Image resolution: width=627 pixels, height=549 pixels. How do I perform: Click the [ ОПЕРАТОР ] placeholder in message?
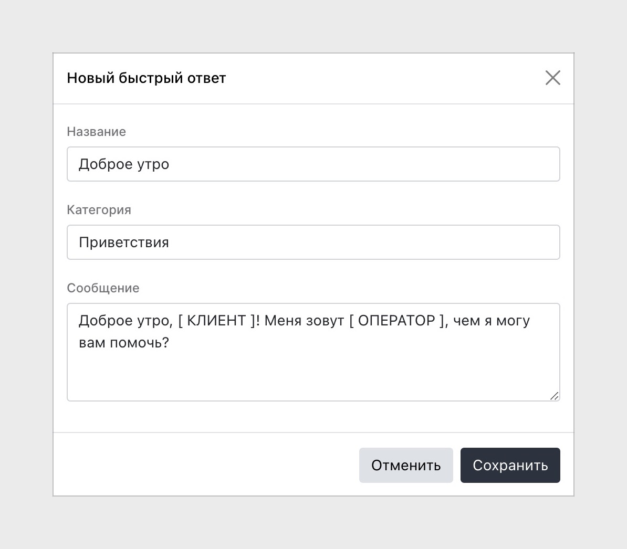[396, 321]
